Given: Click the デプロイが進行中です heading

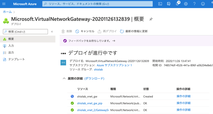Looking at the screenshot, I should tap(93, 53).
